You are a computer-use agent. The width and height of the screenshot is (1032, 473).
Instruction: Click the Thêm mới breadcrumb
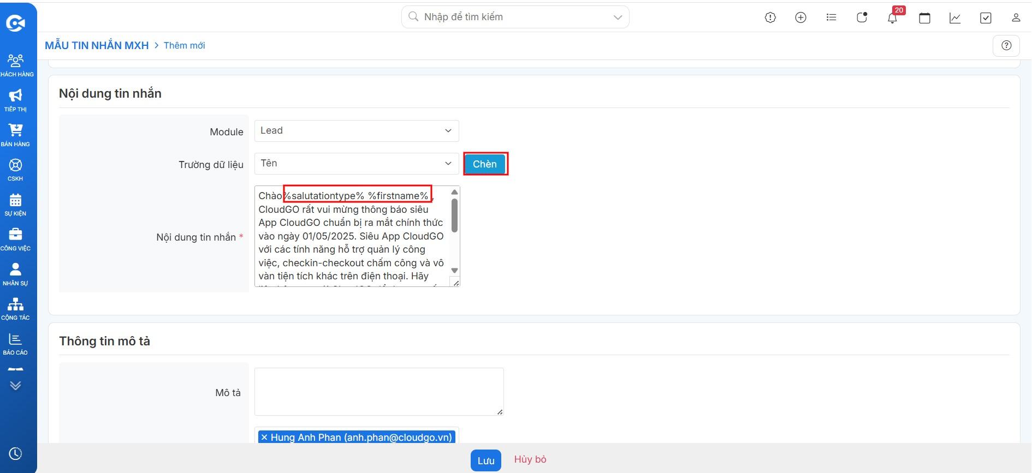click(x=184, y=45)
